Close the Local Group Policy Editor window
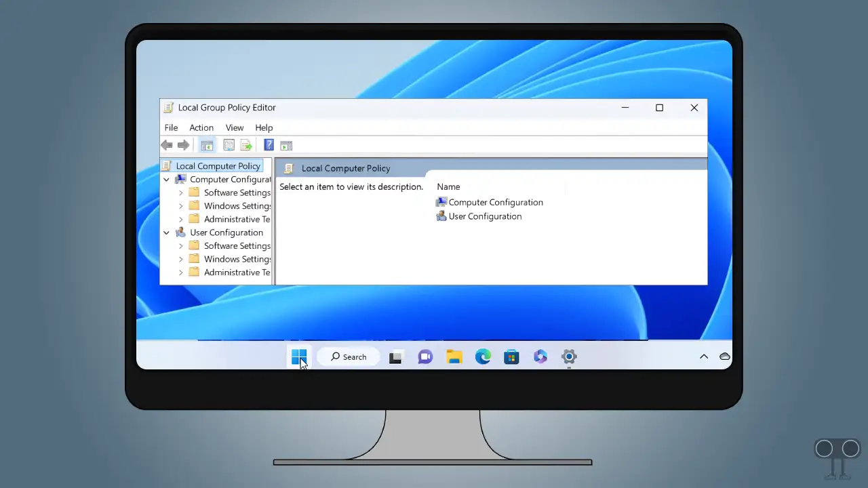This screenshot has width=868, height=488. coord(694,107)
